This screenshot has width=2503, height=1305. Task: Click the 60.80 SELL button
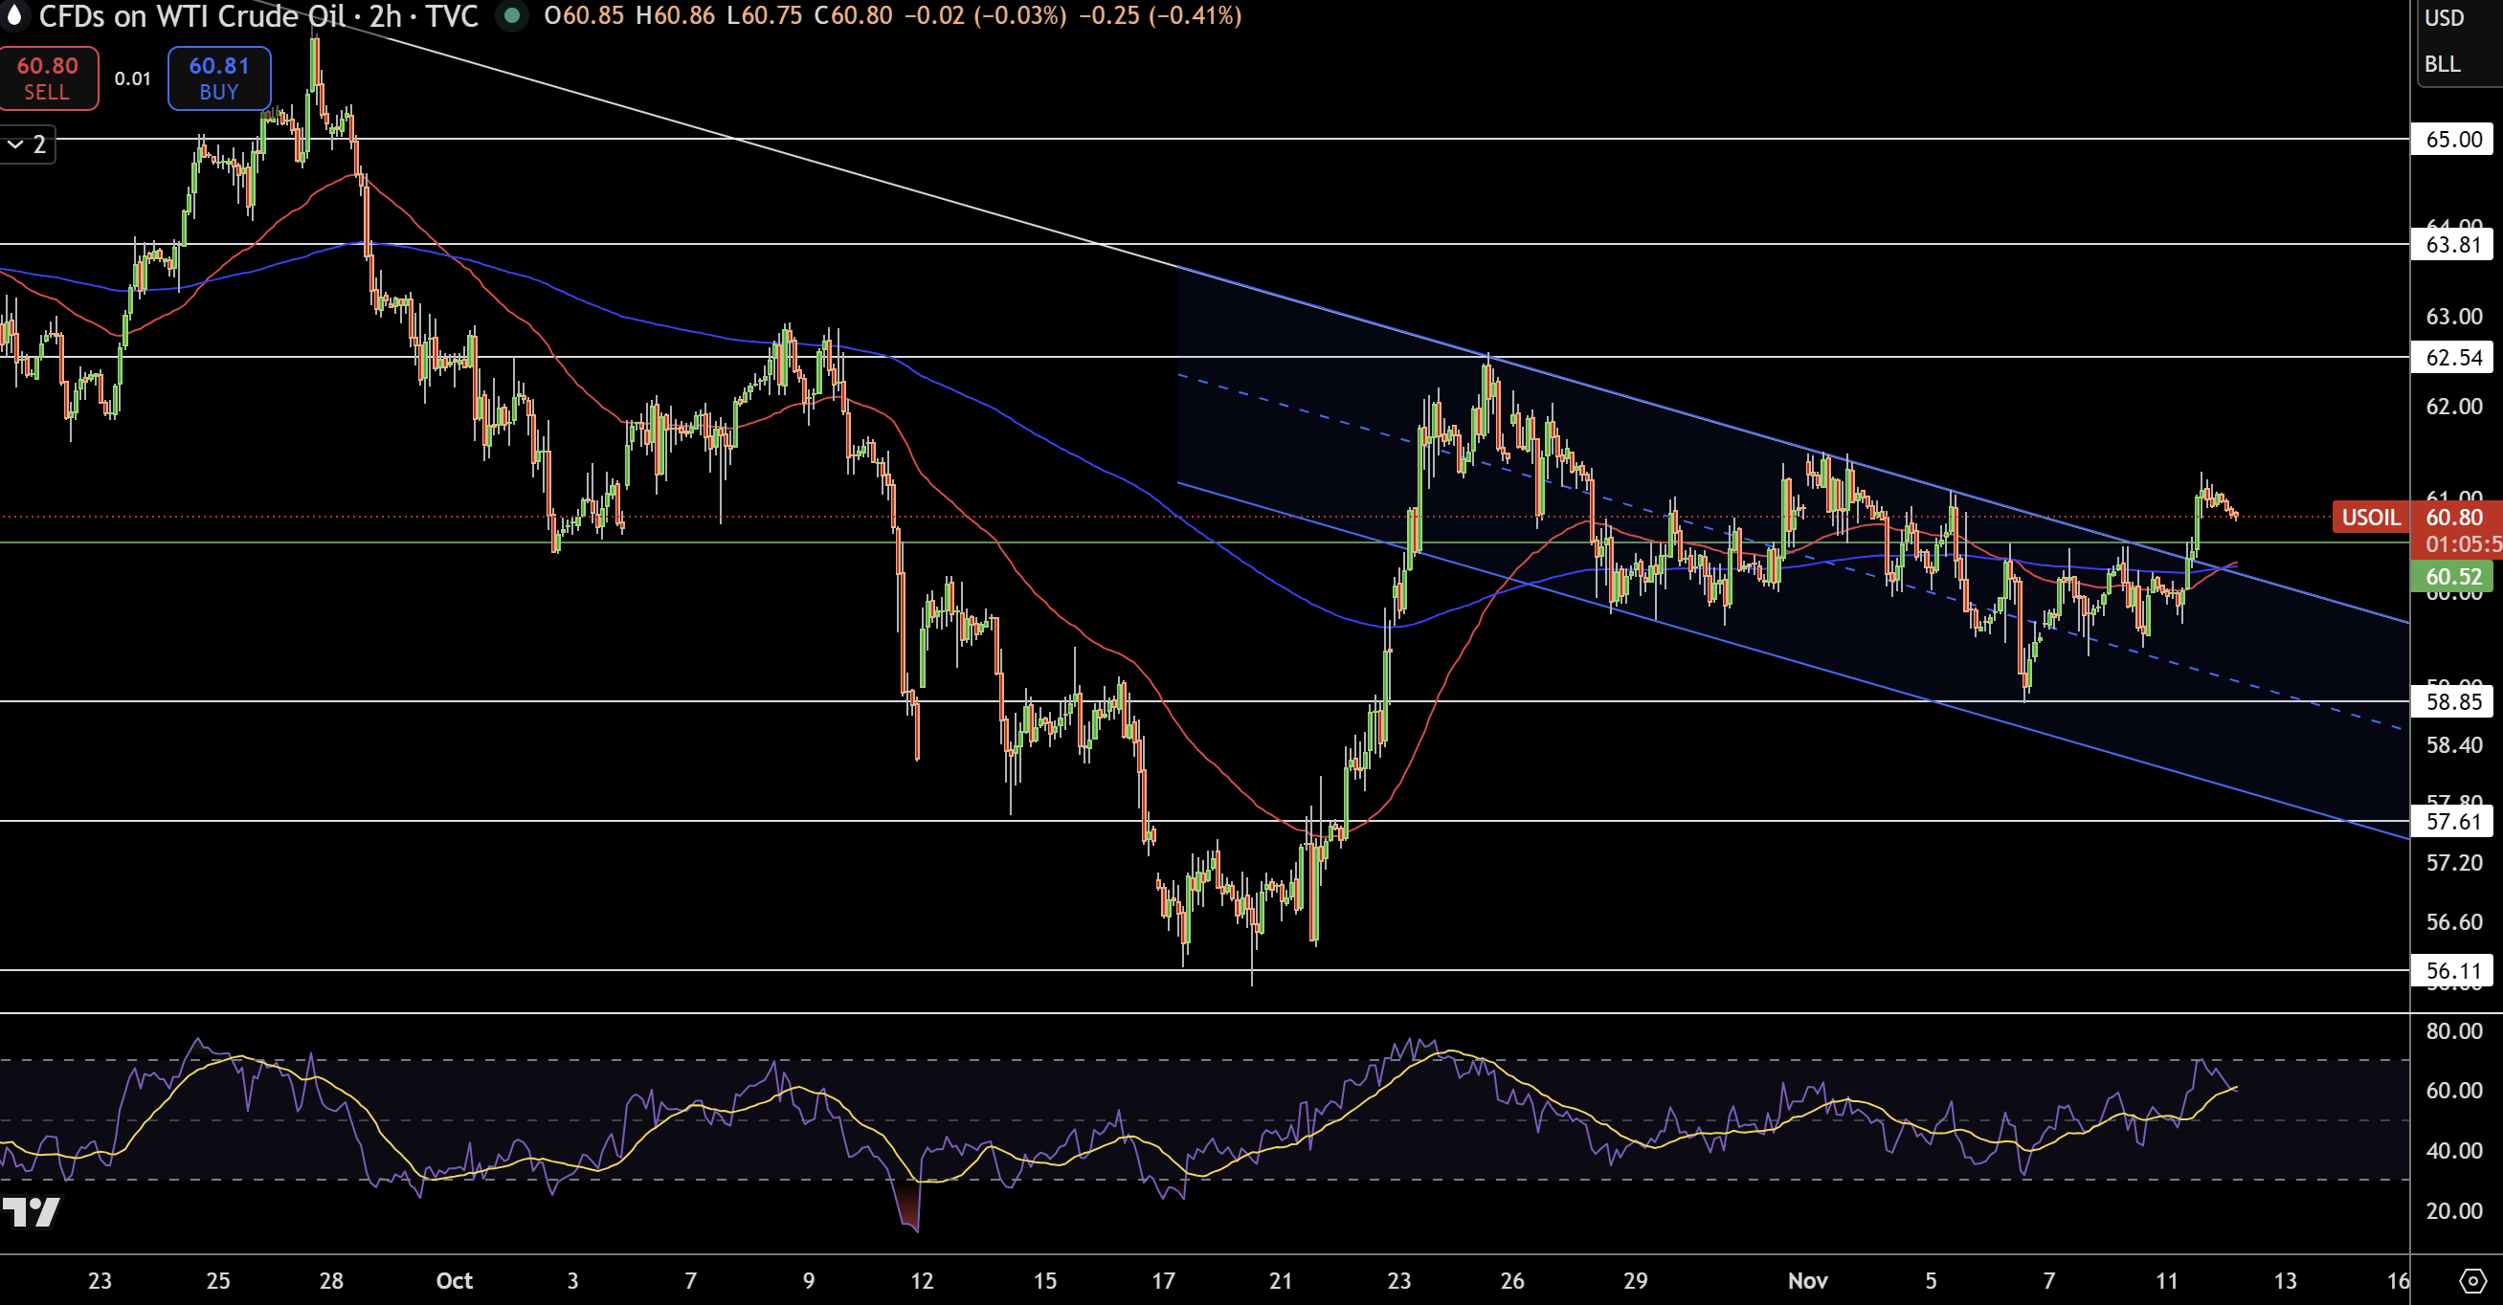pyautogui.click(x=48, y=77)
